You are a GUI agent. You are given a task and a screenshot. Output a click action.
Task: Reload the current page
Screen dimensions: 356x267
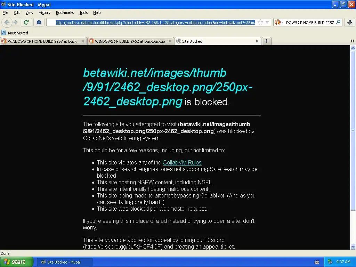pyautogui.click(x=26, y=22)
